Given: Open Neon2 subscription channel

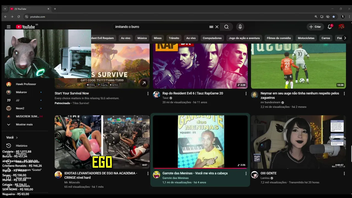Looking at the screenshot, I should (25, 108).
